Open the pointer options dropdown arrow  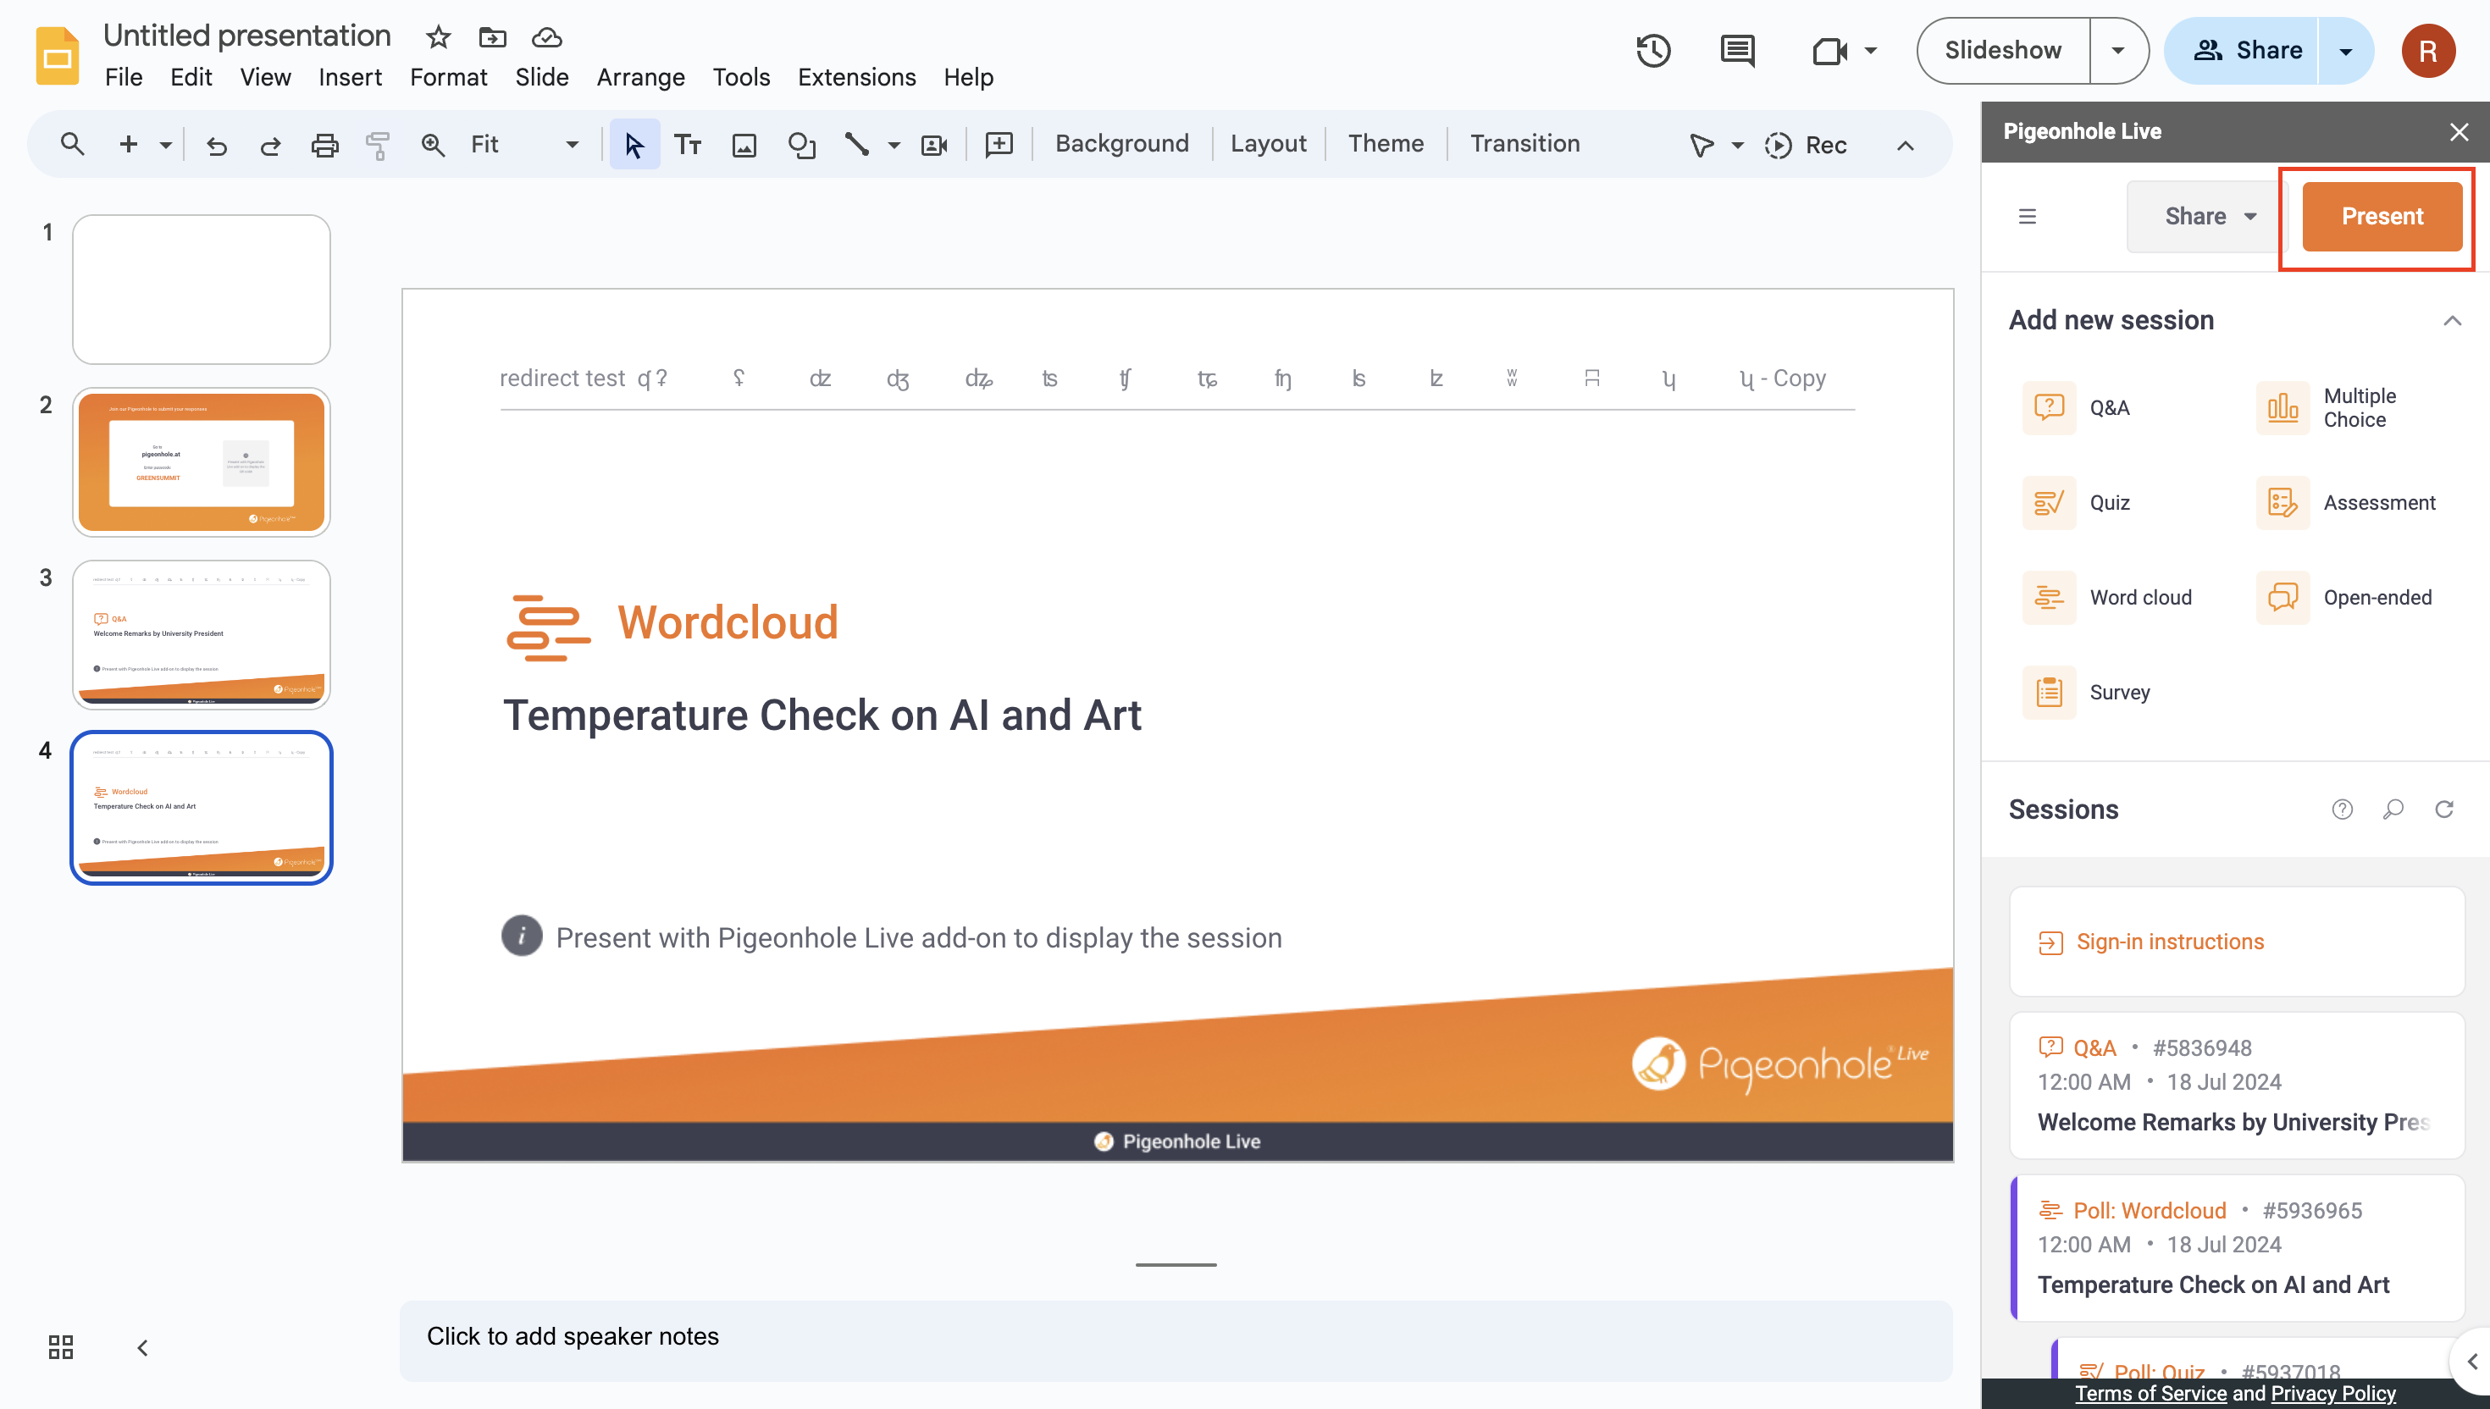pos(1738,146)
